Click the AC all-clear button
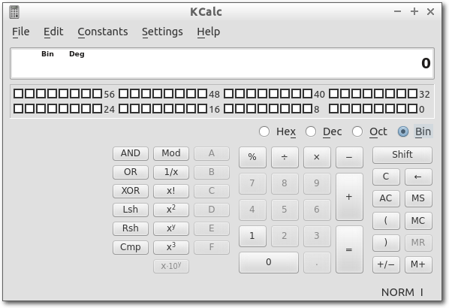The image size is (449, 308). pos(386,198)
